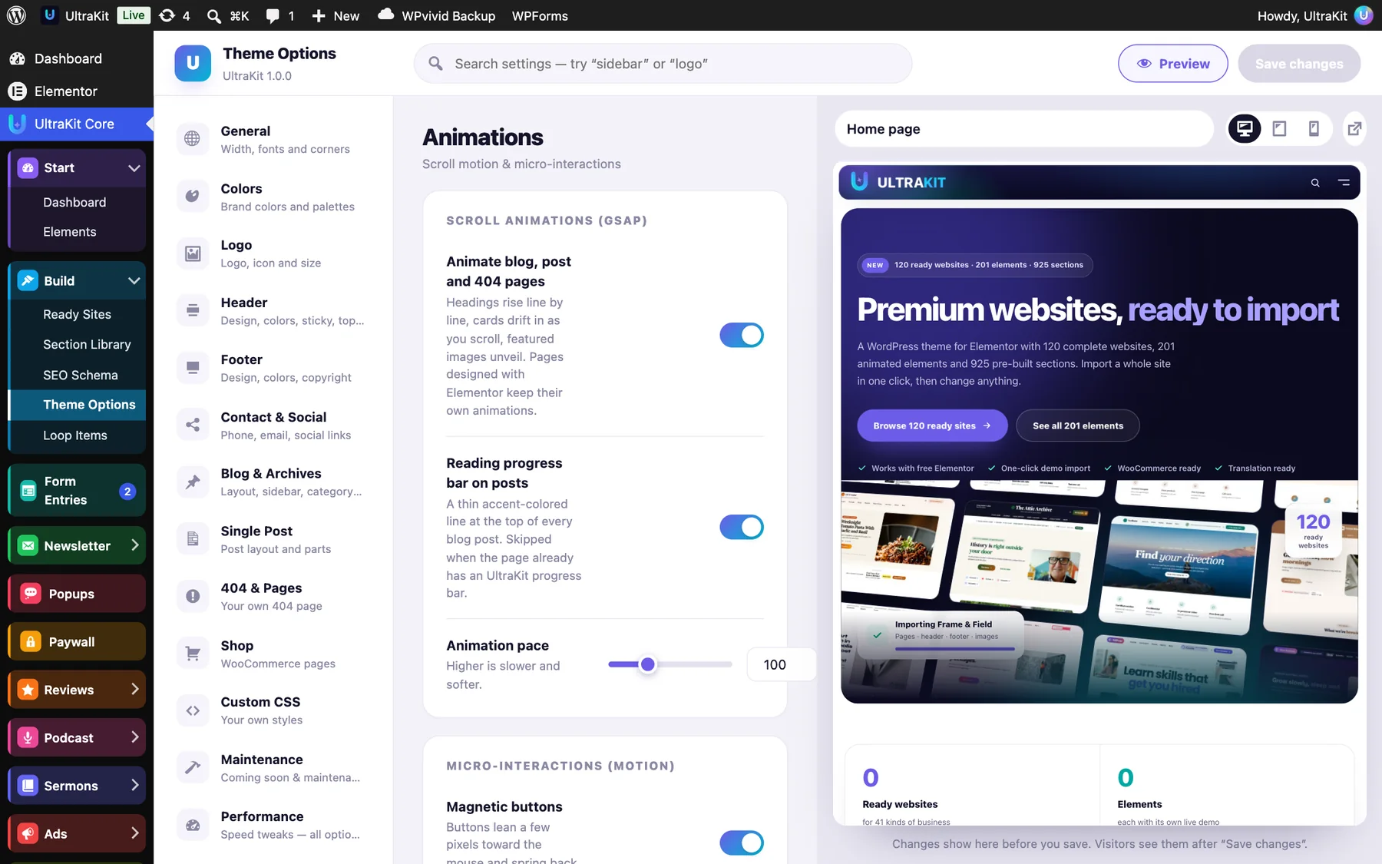Viewport: 1382px width, 864px height.
Task: Open the WordPress logo menu
Action: (16, 15)
